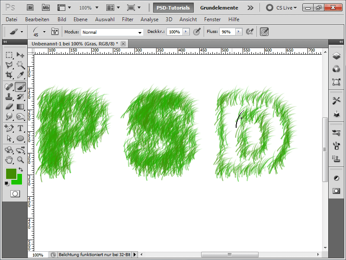
Task: Open the Clone Source panel icon
Action: [x=336, y=159]
